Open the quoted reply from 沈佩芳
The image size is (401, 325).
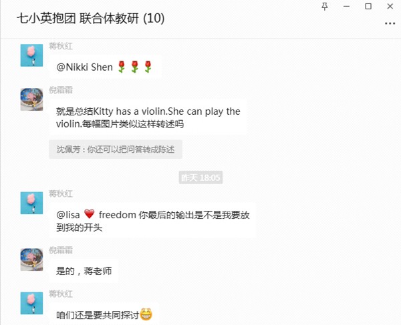(x=116, y=149)
